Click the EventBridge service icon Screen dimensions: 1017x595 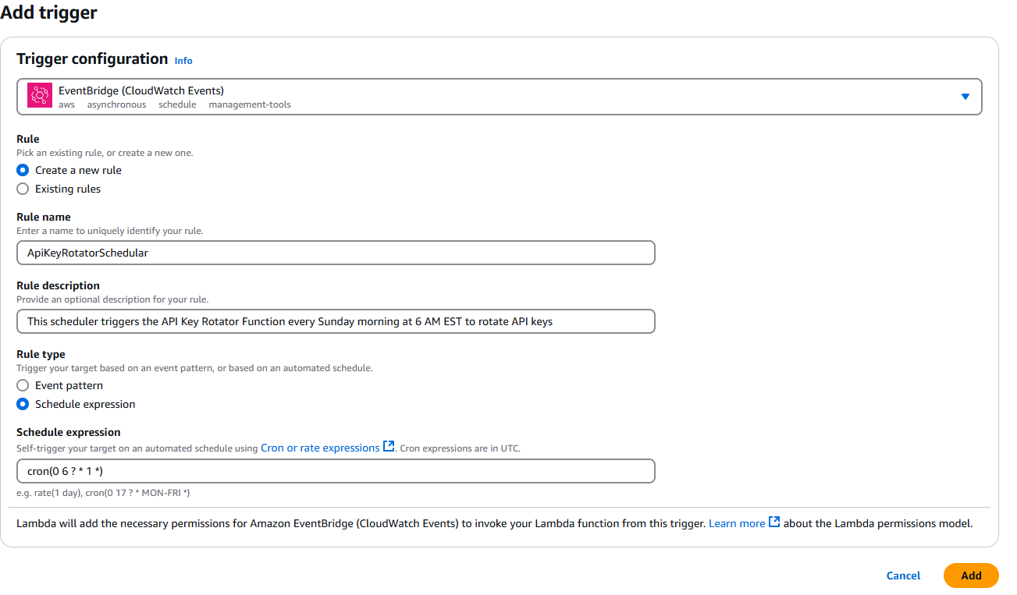39,95
